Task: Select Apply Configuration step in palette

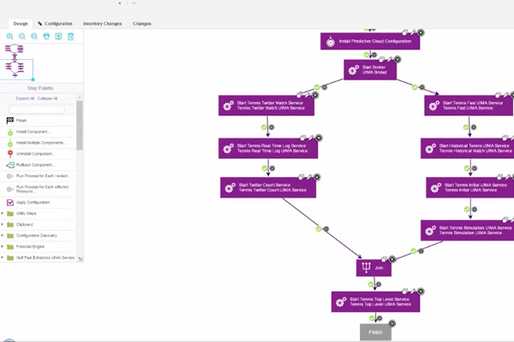Action: (x=38, y=203)
